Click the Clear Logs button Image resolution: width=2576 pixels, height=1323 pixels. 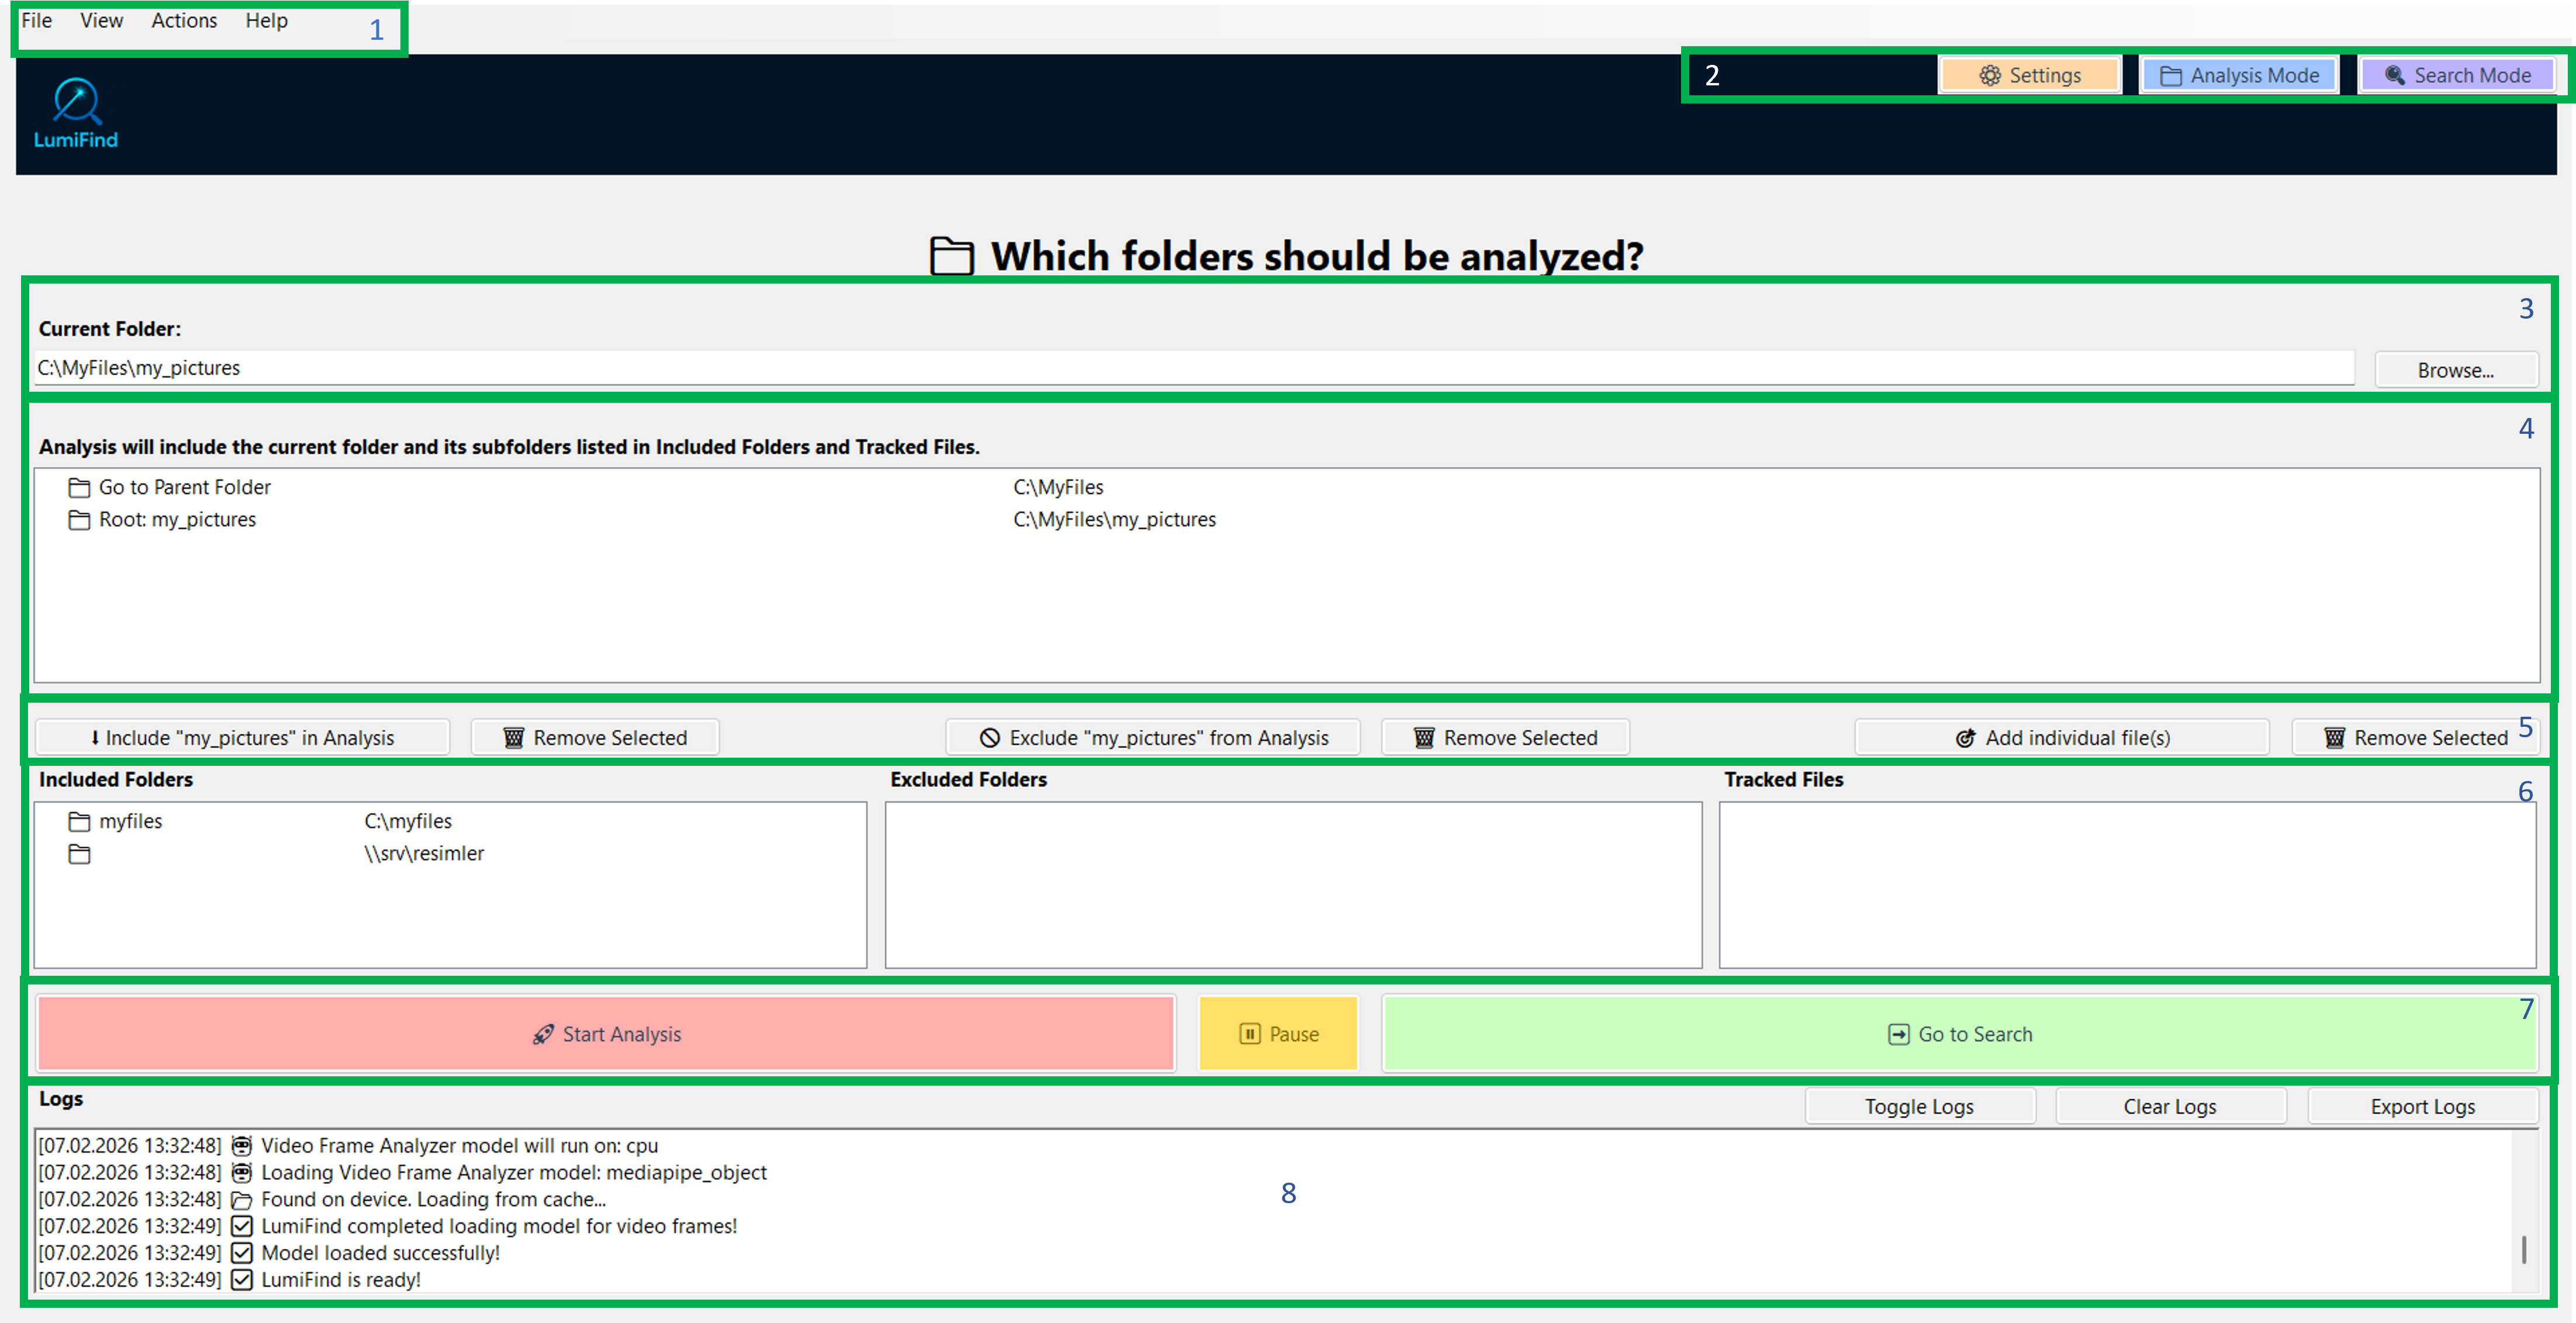2170,1106
